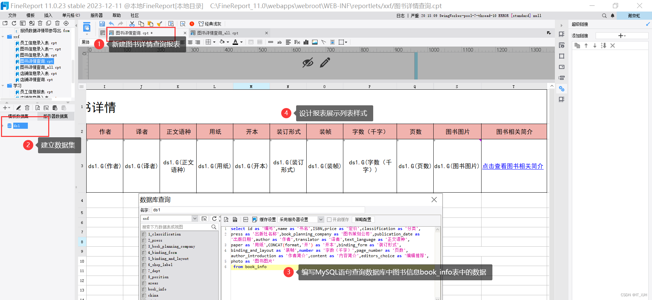The height and width of the screenshot is (300, 652).
Task: Activate the format painter brush
Action: [160, 24]
